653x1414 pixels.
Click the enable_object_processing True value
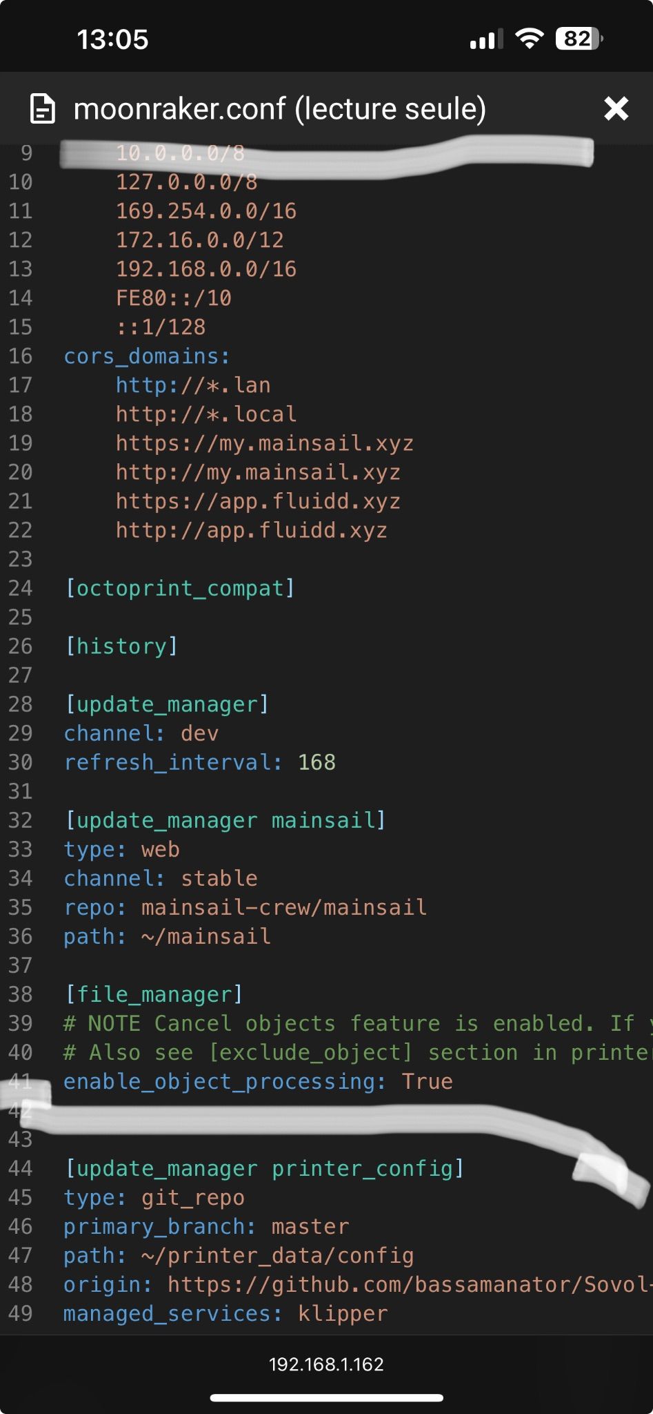[427, 1081]
